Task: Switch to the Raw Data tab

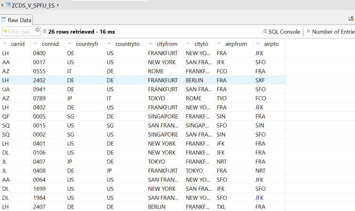Action: 16,20
